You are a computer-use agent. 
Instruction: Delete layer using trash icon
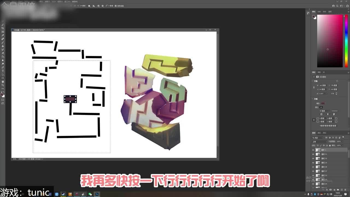point(345,189)
